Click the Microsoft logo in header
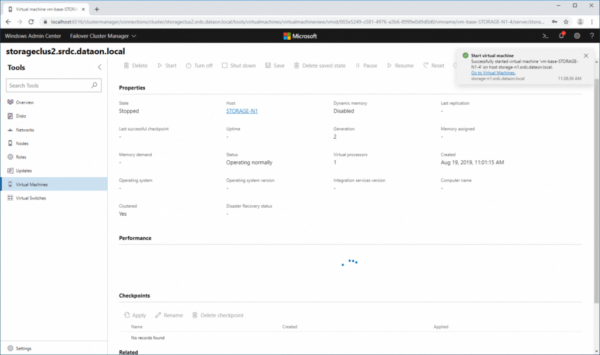600x355 pixels. (300, 36)
